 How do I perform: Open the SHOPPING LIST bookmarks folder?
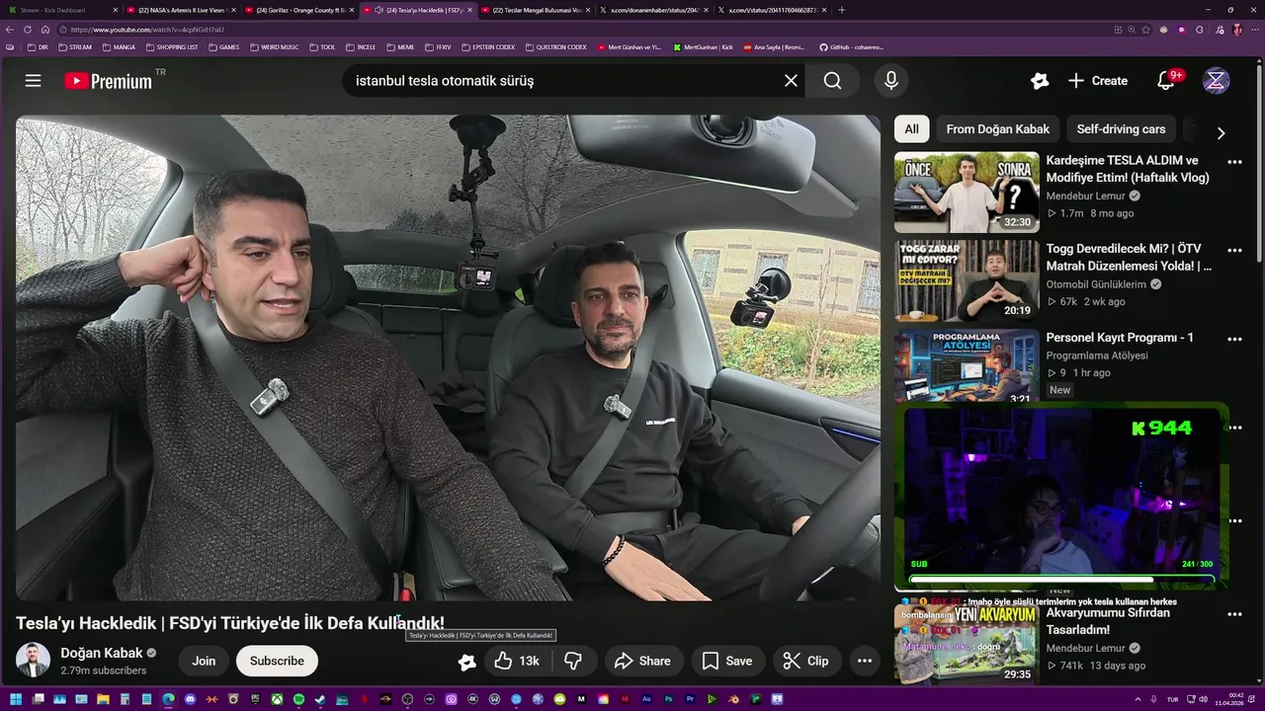pos(172,46)
